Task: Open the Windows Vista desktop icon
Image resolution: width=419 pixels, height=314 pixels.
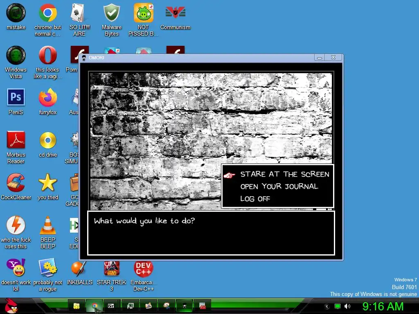Action: point(16,55)
